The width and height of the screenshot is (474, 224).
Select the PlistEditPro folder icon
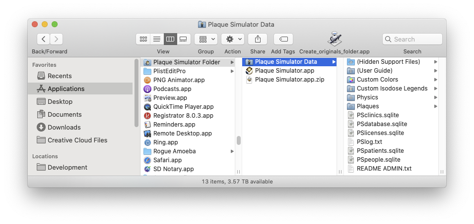click(x=147, y=71)
